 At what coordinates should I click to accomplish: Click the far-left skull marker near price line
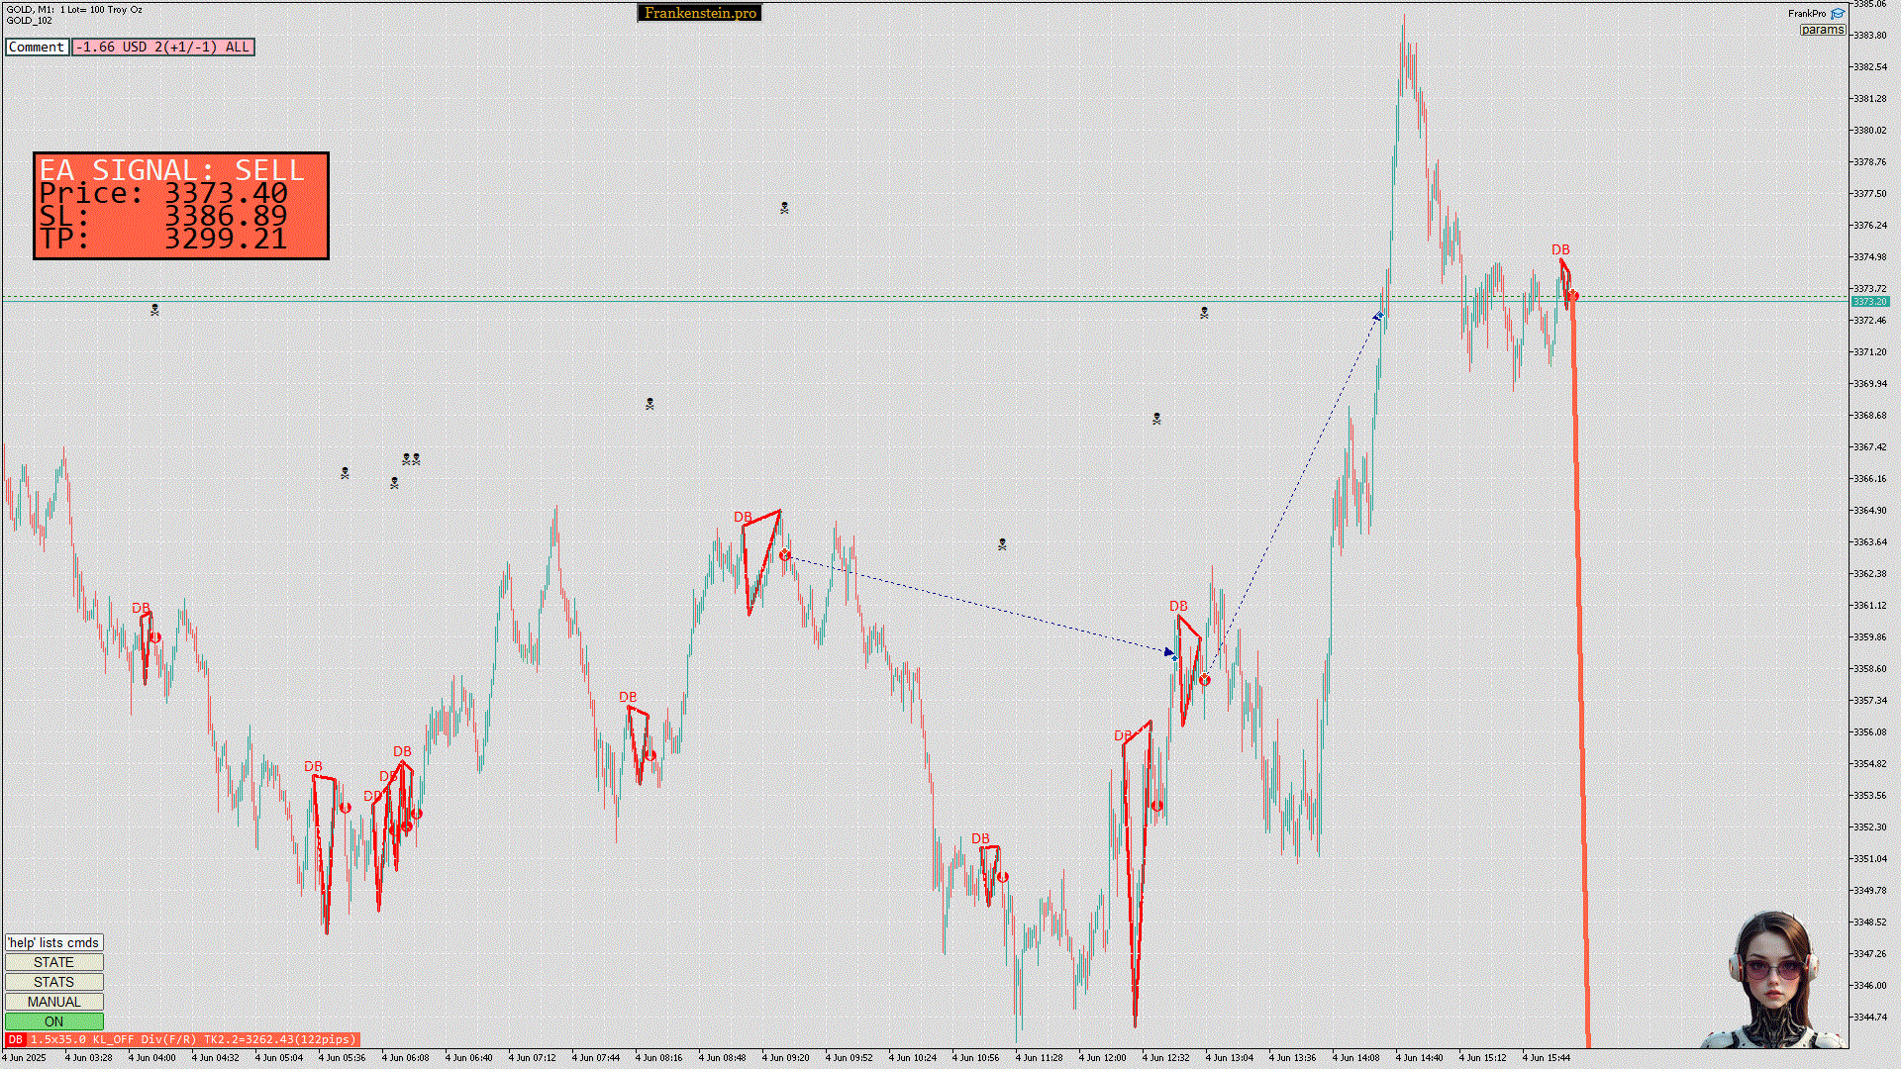pos(154,310)
